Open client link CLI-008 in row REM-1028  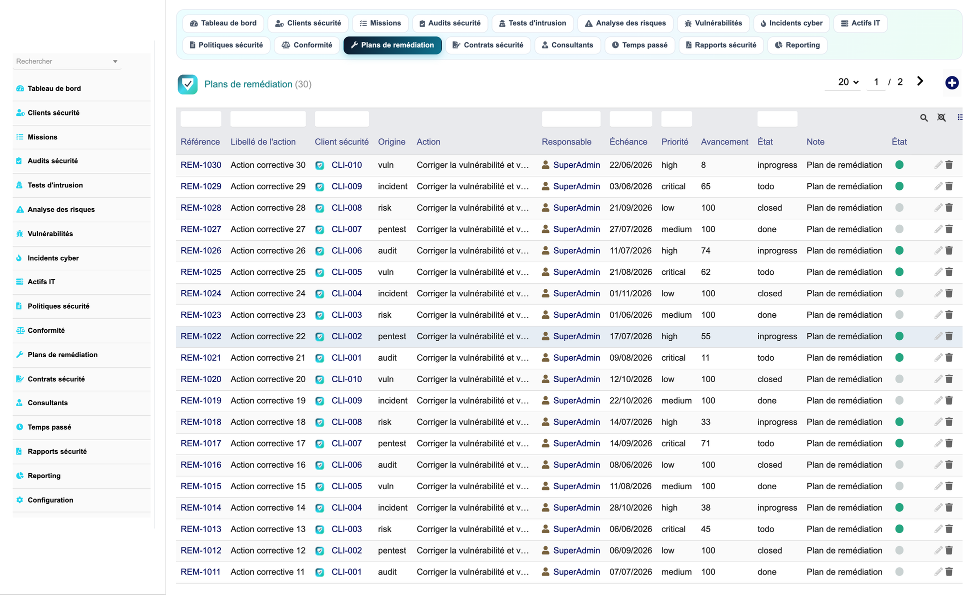coord(346,208)
